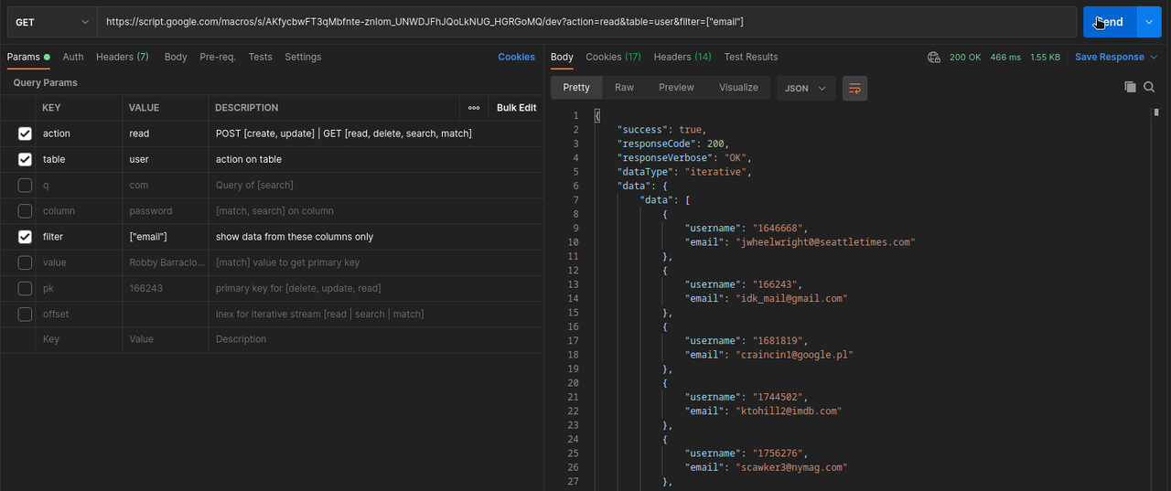This screenshot has width=1171, height=491.
Task: Click email 'idk_mail@gmail.com' in response
Action: pos(791,298)
